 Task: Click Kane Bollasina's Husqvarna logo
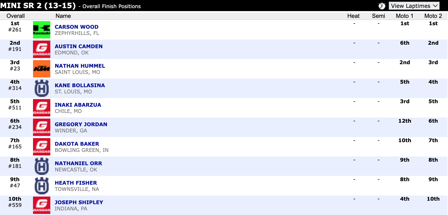coord(42,88)
